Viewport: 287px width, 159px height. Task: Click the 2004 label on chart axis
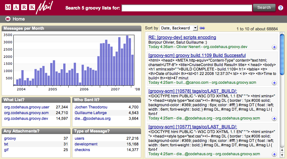(x=21, y=89)
